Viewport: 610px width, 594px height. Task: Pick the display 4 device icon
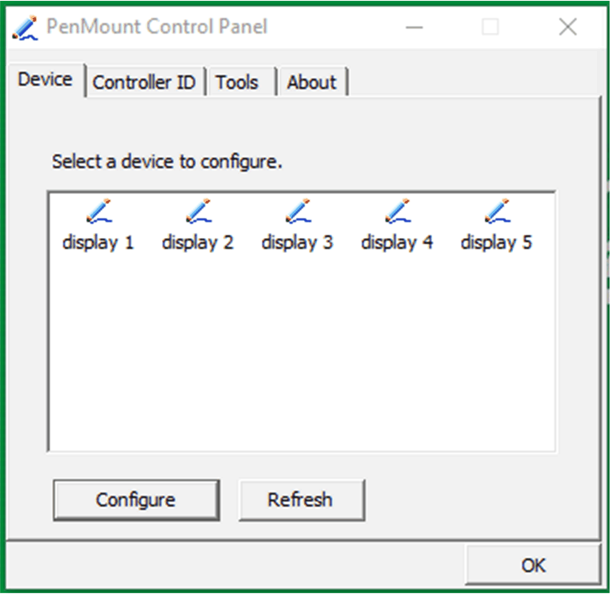click(x=398, y=211)
